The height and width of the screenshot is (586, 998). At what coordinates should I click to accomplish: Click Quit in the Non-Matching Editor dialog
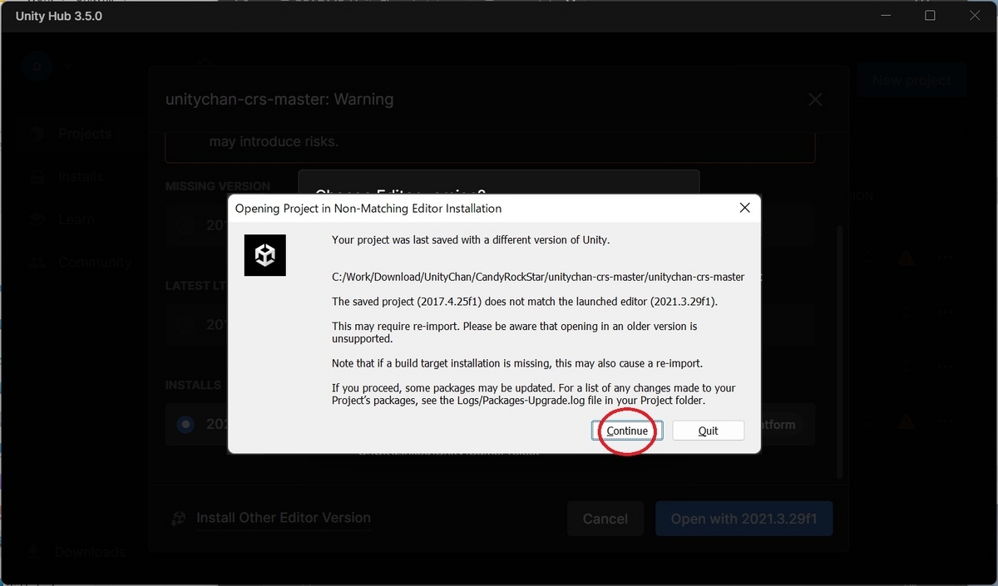708,431
